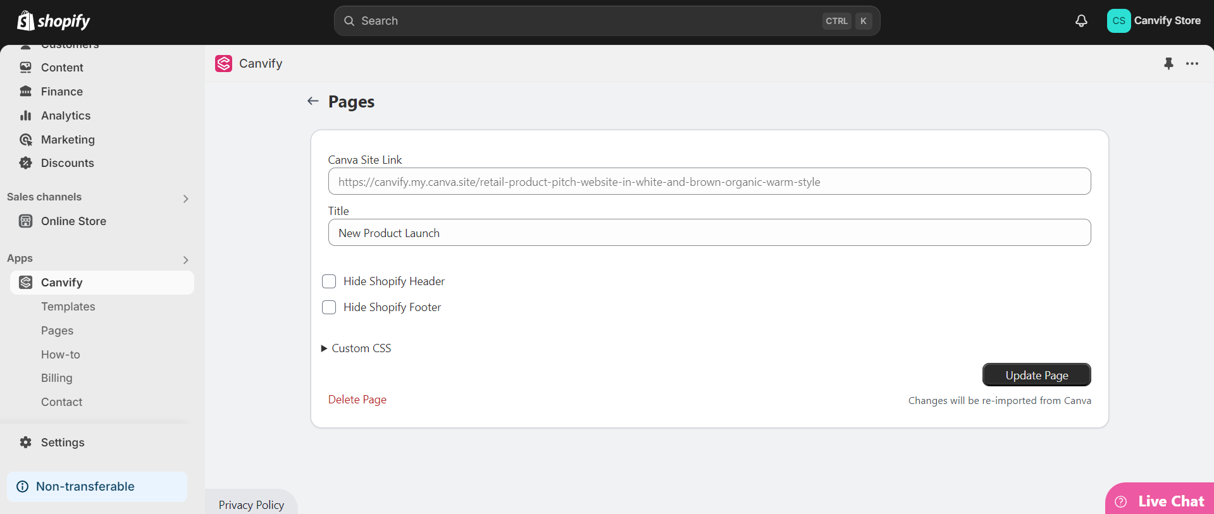This screenshot has height=514, width=1214.
Task: Click the Live Chat help icon
Action: [1120, 501]
